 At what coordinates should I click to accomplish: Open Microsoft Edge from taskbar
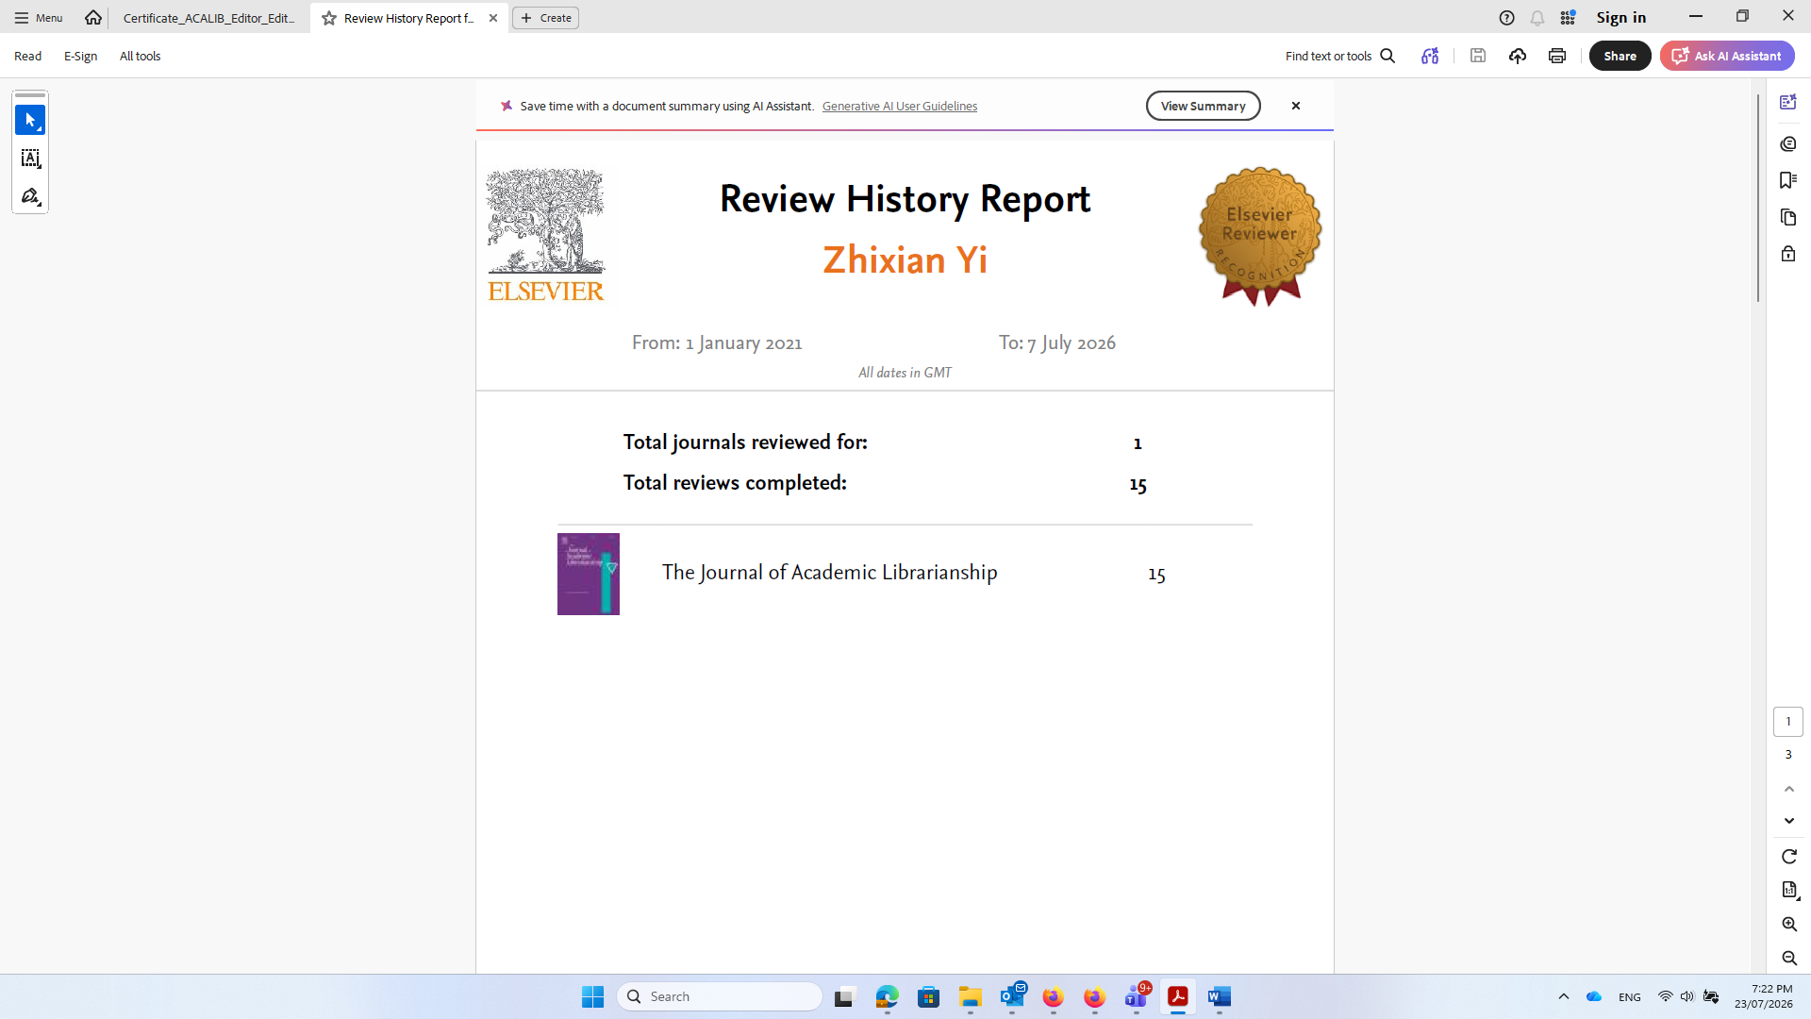click(x=888, y=996)
